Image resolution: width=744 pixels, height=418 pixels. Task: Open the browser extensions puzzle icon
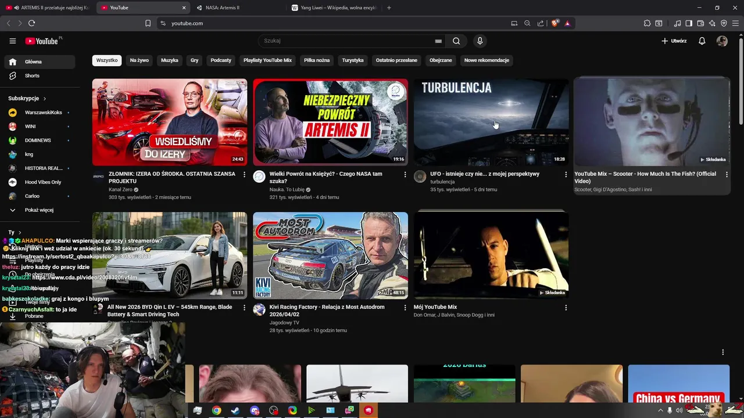click(x=647, y=23)
